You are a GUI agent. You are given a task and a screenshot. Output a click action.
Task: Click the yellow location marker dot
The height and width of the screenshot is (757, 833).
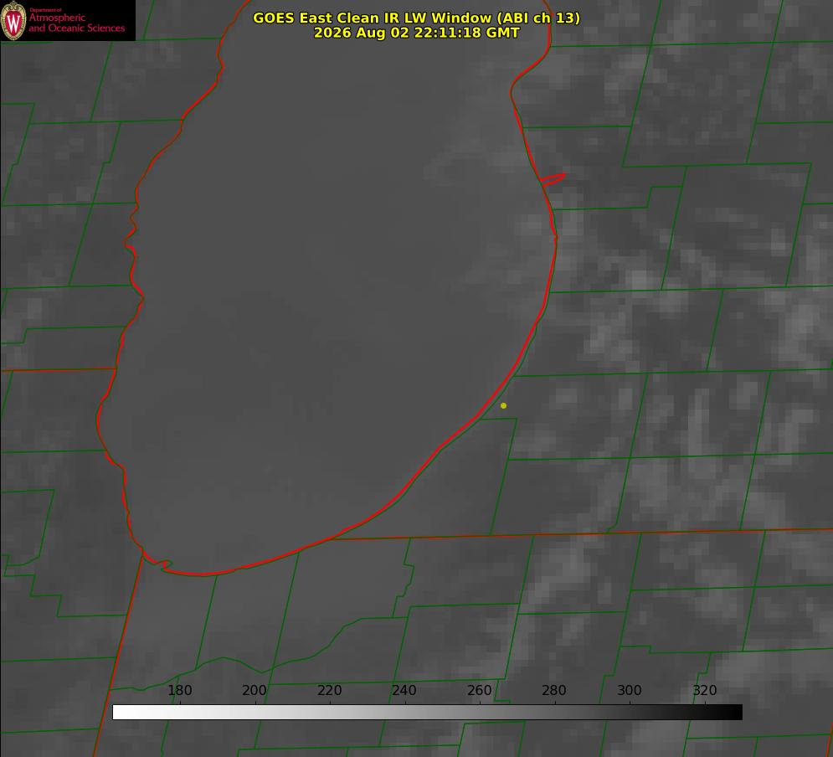pos(503,405)
